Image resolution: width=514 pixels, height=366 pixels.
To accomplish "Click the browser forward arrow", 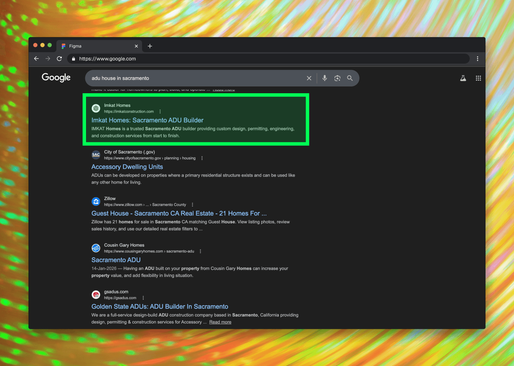I will point(48,59).
